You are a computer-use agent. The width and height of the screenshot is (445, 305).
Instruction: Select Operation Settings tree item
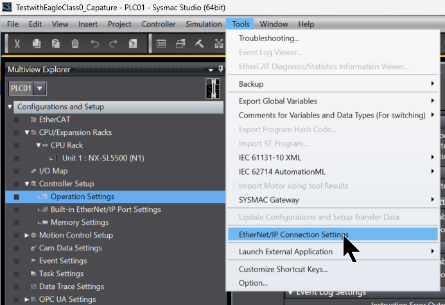pos(82,196)
